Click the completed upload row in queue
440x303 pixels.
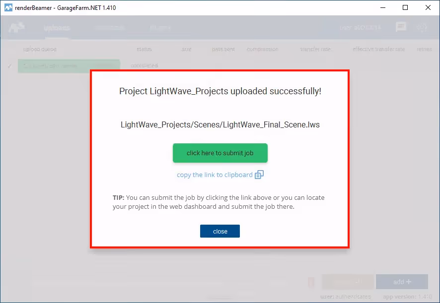click(x=69, y=66)
